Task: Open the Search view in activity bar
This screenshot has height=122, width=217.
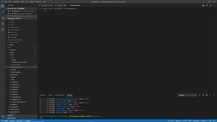Action: [x=3, y=12]
